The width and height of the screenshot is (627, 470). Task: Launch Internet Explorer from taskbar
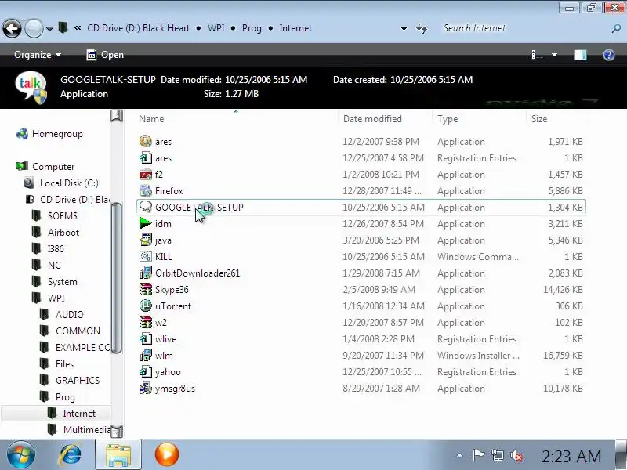71,454
